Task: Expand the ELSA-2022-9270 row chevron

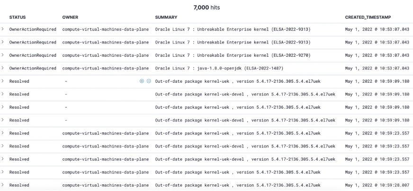Action: pyautogui.click(x=2, y=55)
